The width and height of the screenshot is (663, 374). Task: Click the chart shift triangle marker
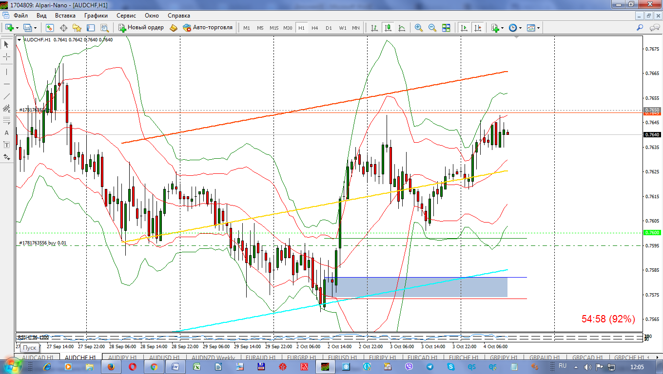click(516, 37)
